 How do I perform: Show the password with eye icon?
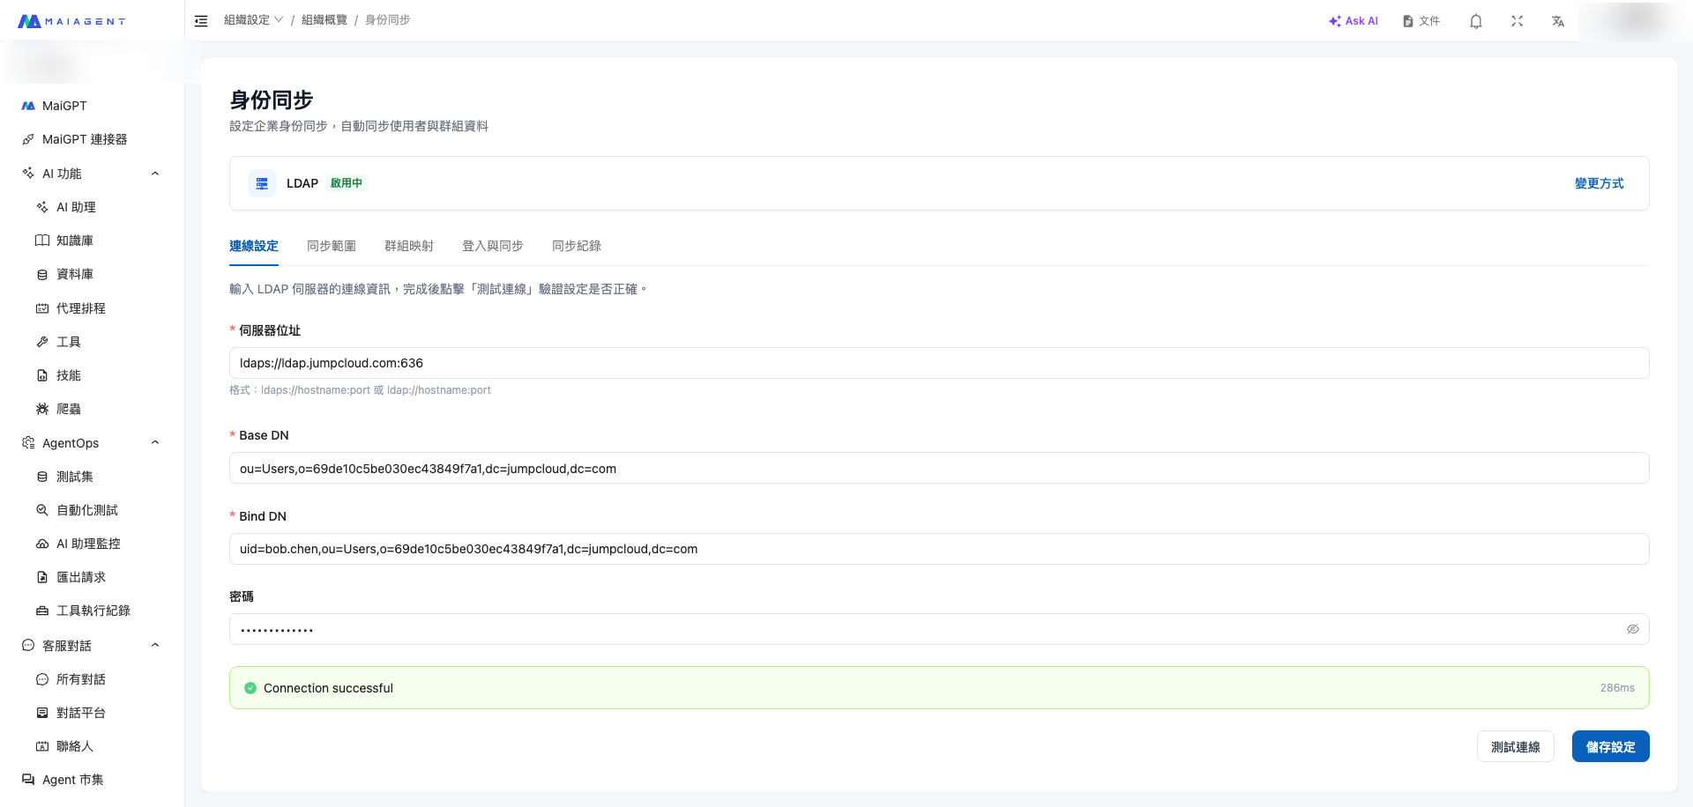tap(1632, 629)
